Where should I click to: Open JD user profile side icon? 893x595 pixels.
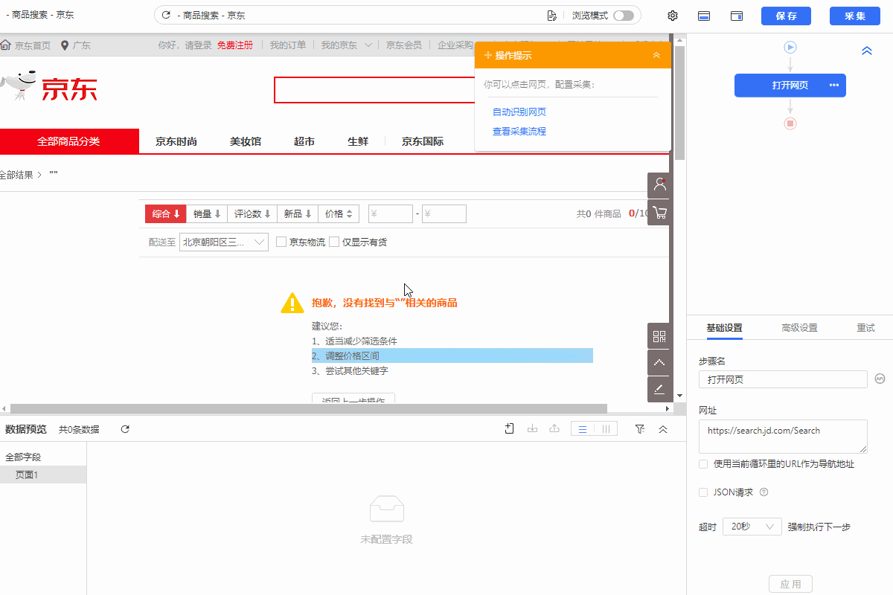point(659,184)
